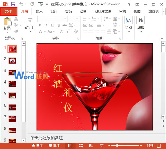The width and height of the screenshot is (166, 149).
Task: Click the Redo/repeat icon
Action: 32,4
